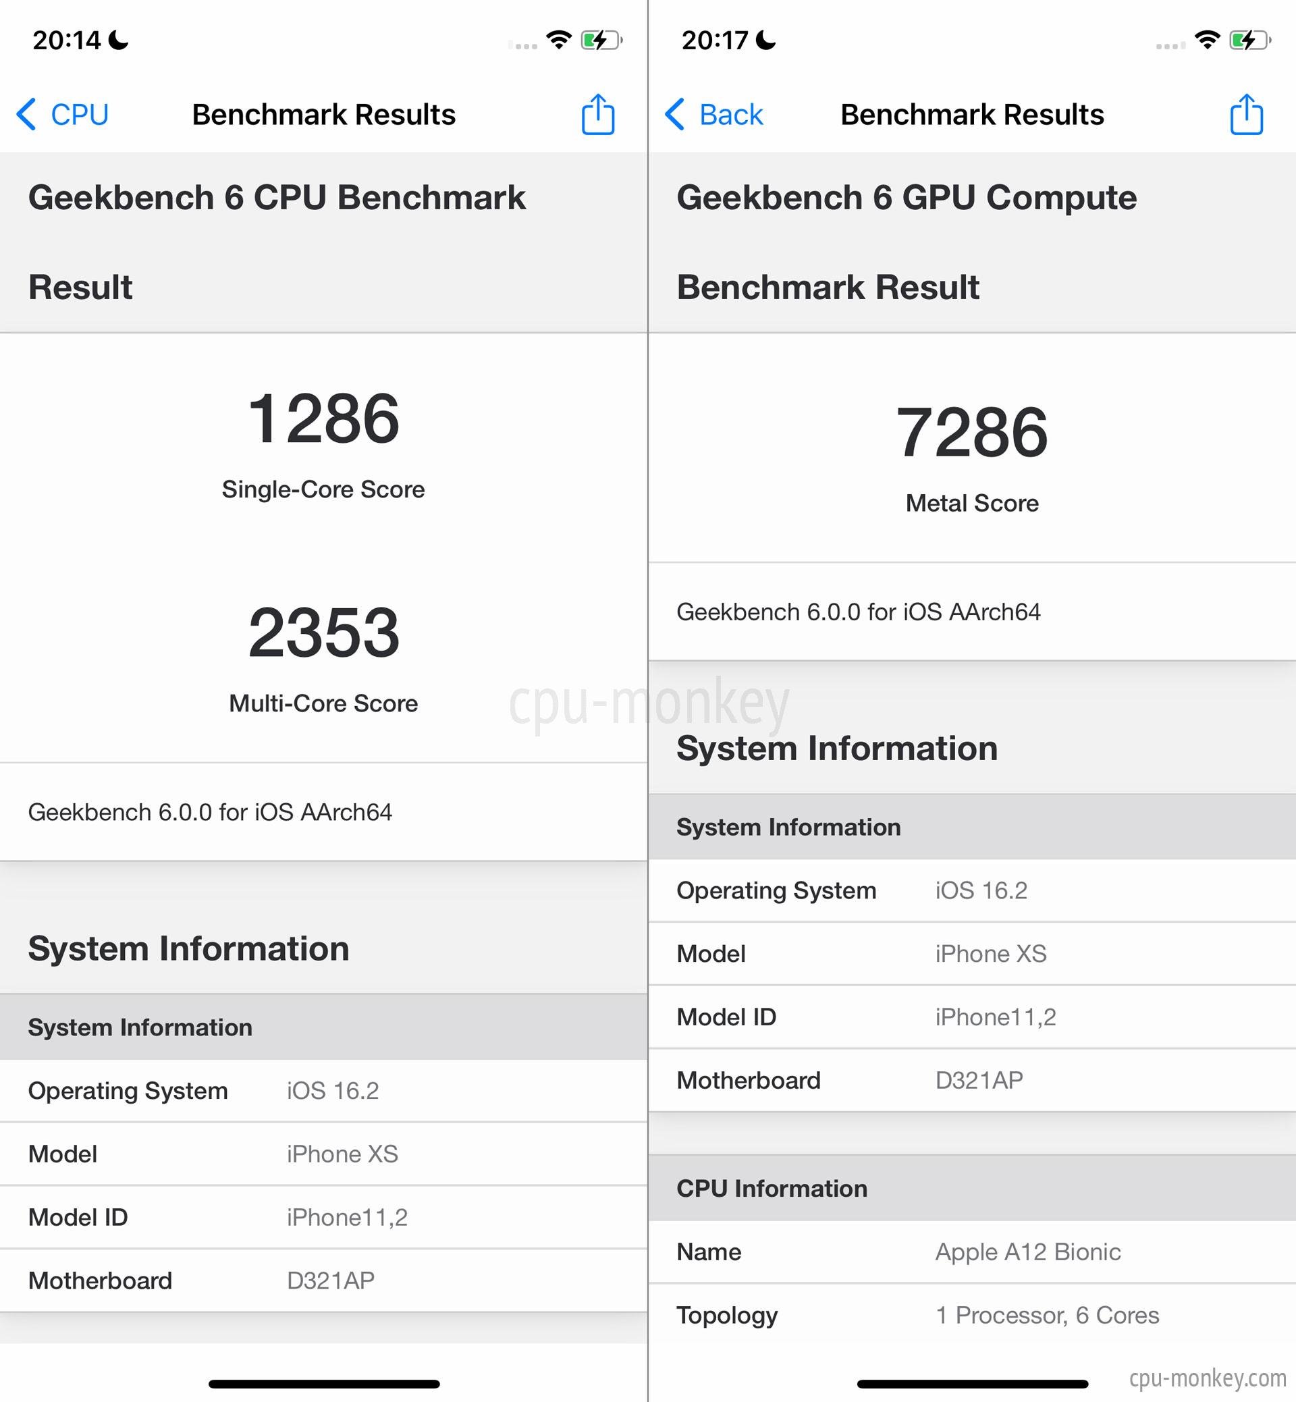Tap iPhone XS model value on GPU screen
The image size is (1296, 1402).
click(x=991, y=953)
